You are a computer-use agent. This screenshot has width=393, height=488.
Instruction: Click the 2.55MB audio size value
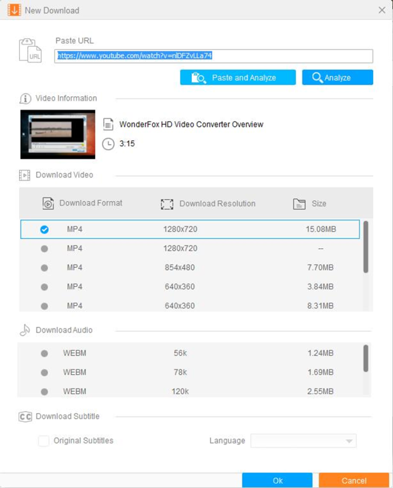321,392
